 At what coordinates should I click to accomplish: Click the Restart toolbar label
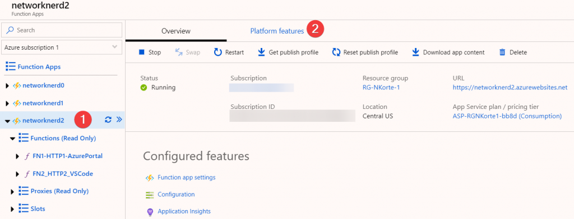(235, 53)
